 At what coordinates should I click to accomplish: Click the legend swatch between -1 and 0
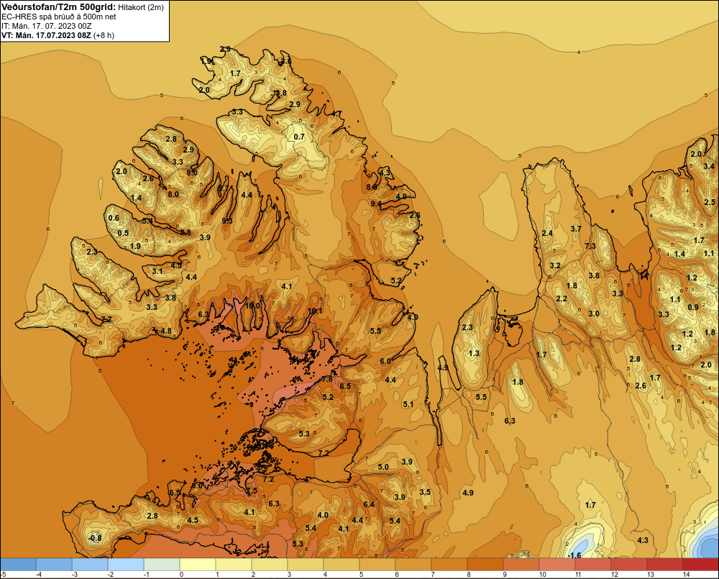pos(162,565)
